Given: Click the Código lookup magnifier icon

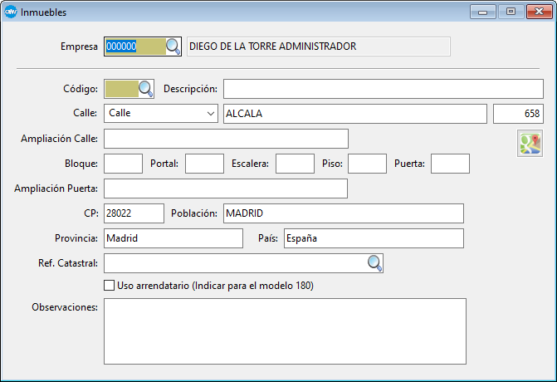Looking at the screenshot, I should 145,89.
